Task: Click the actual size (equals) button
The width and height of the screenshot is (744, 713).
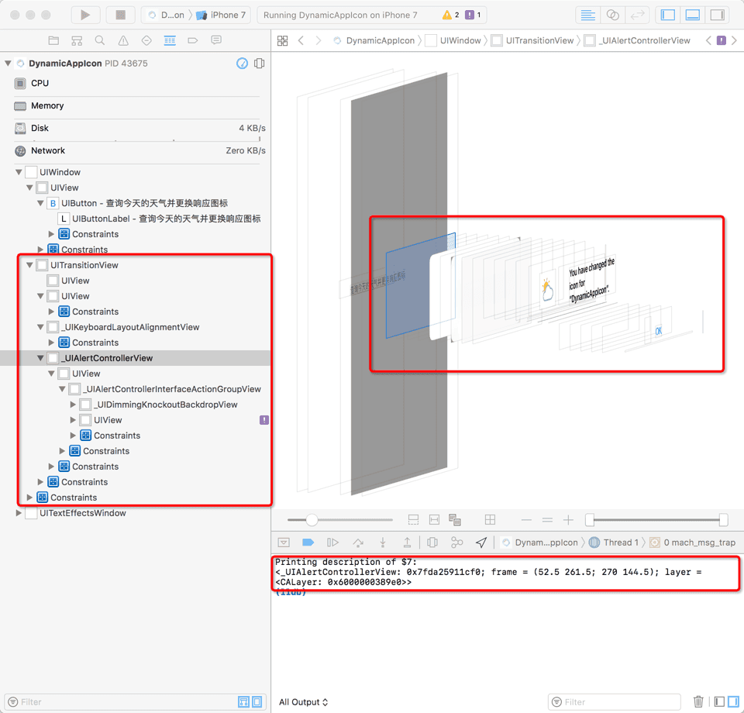Action: [x=547, y=520]
